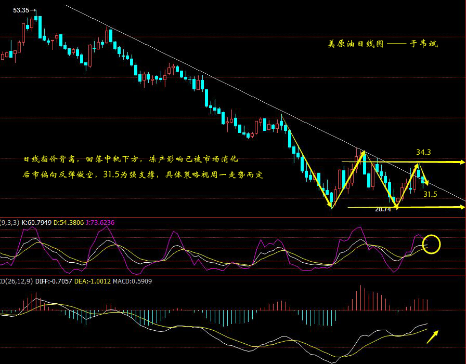
Task: Open the KDJ (9,3,3) parameter settings
Action: 9,222
